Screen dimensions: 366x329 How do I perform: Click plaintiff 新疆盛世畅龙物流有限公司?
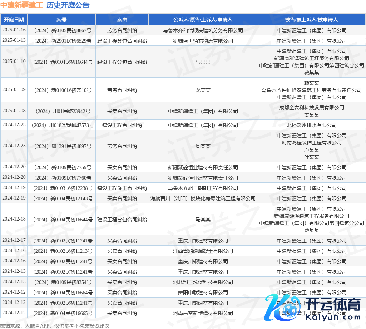(x=203, y=41)
